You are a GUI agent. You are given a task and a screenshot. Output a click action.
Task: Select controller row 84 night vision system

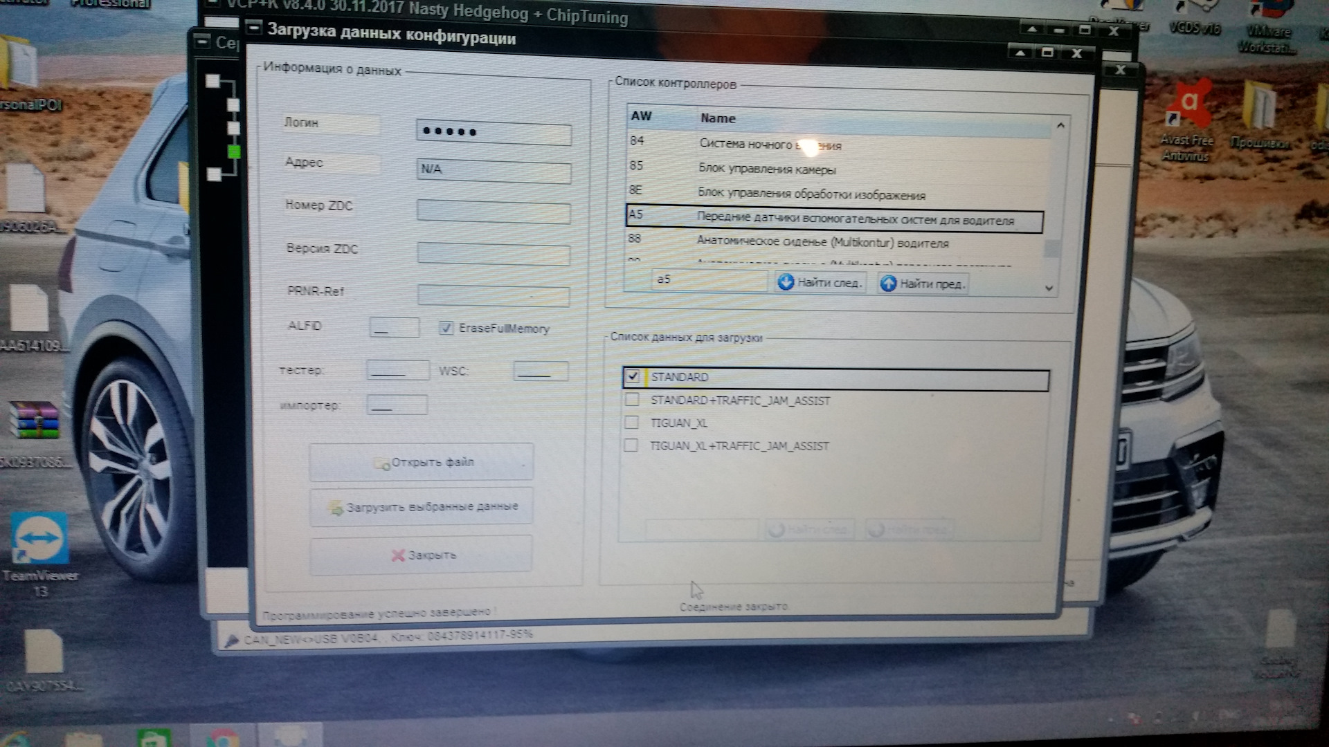[x=838, y=144]
